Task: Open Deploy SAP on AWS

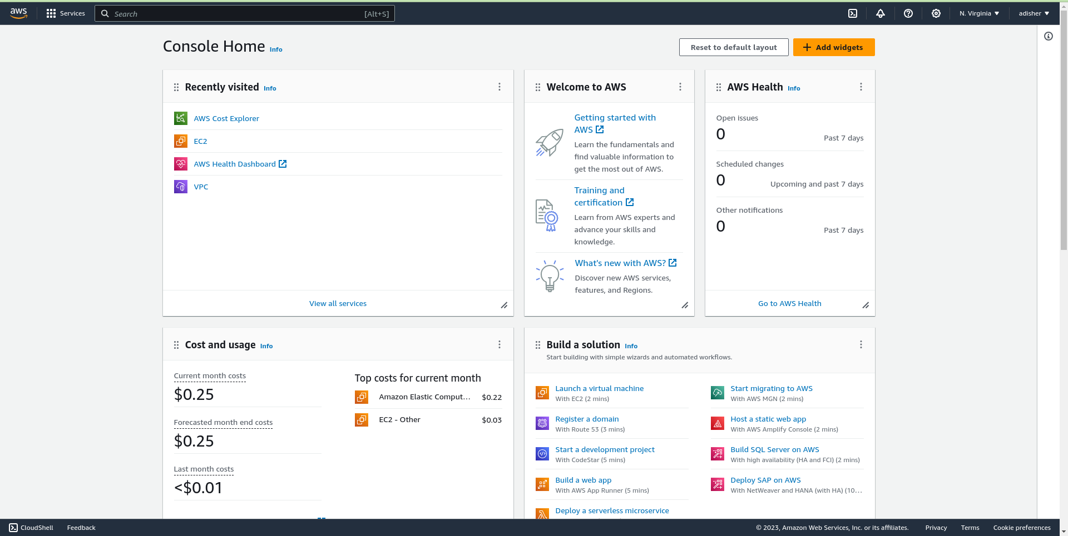Action: [x=766, y=480]
